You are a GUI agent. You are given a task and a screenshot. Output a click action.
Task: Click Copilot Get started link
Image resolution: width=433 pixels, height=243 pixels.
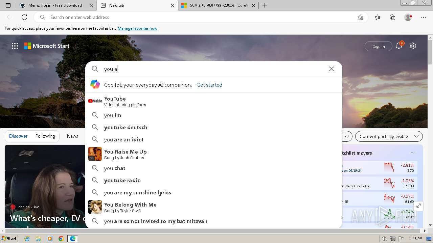point(209,85)
